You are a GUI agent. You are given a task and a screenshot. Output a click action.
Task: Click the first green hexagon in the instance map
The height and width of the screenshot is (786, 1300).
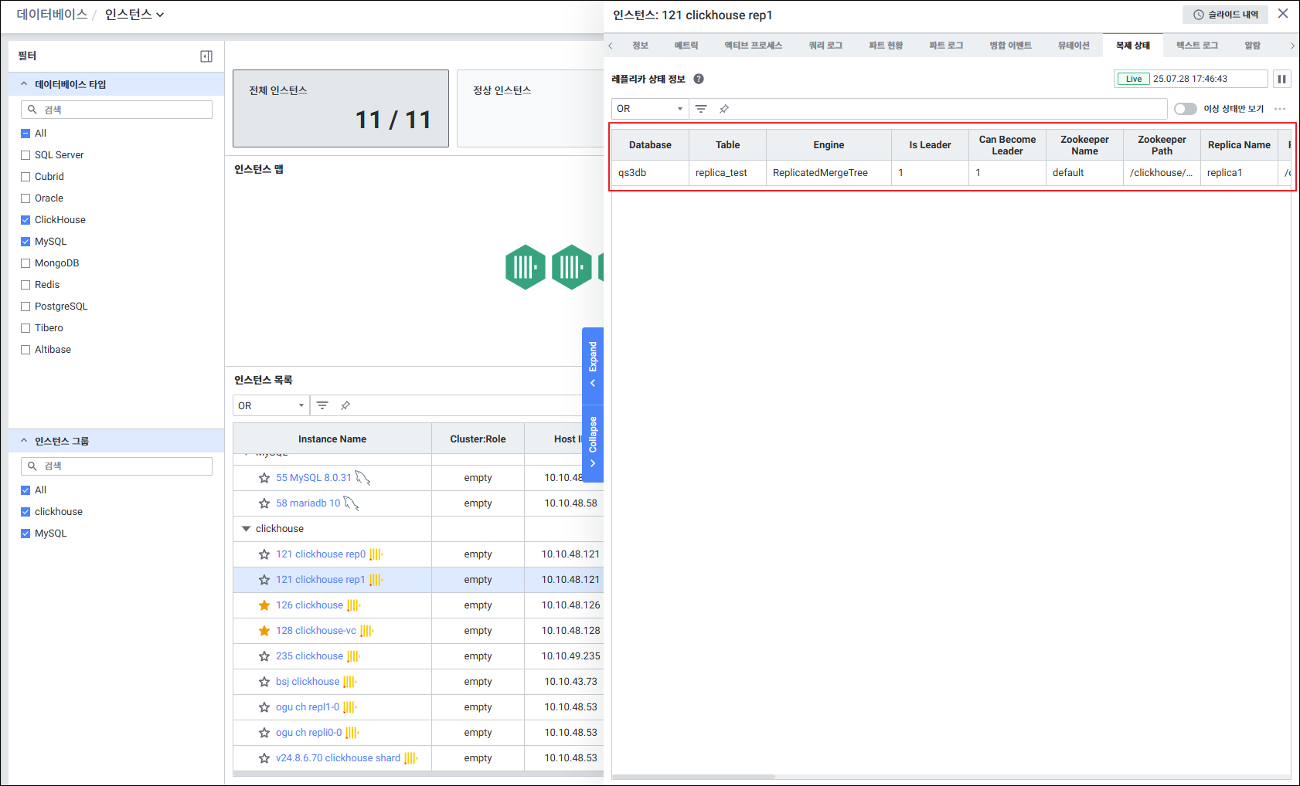coord(525,267)
